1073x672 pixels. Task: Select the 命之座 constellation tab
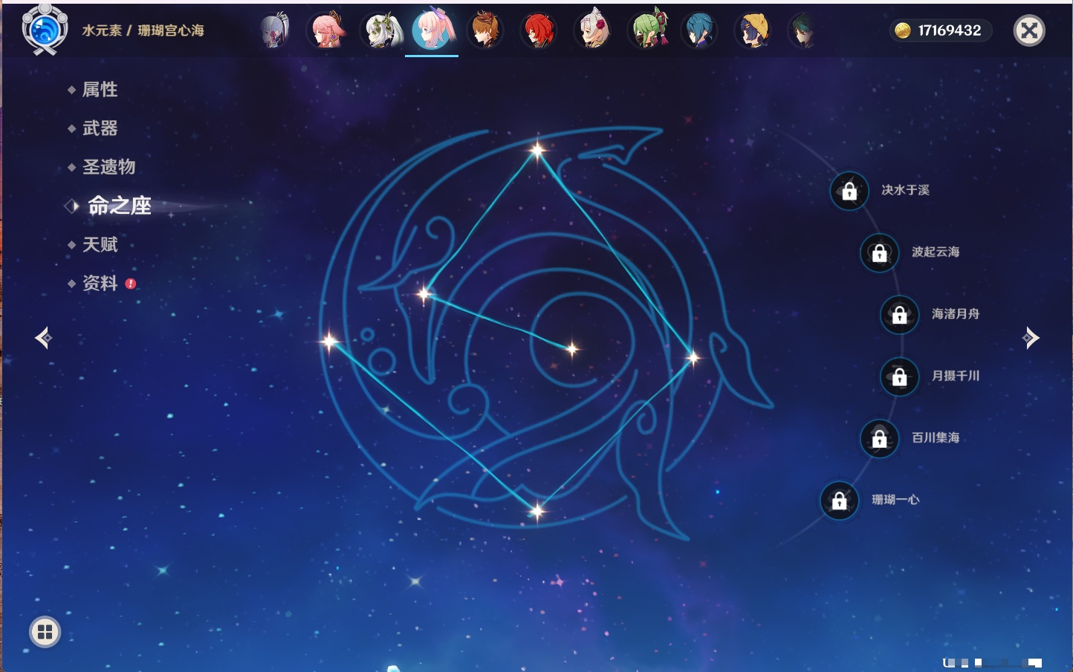[x=120, y=206]
